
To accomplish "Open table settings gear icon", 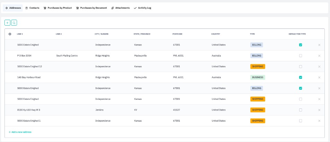I will (10, 34).
